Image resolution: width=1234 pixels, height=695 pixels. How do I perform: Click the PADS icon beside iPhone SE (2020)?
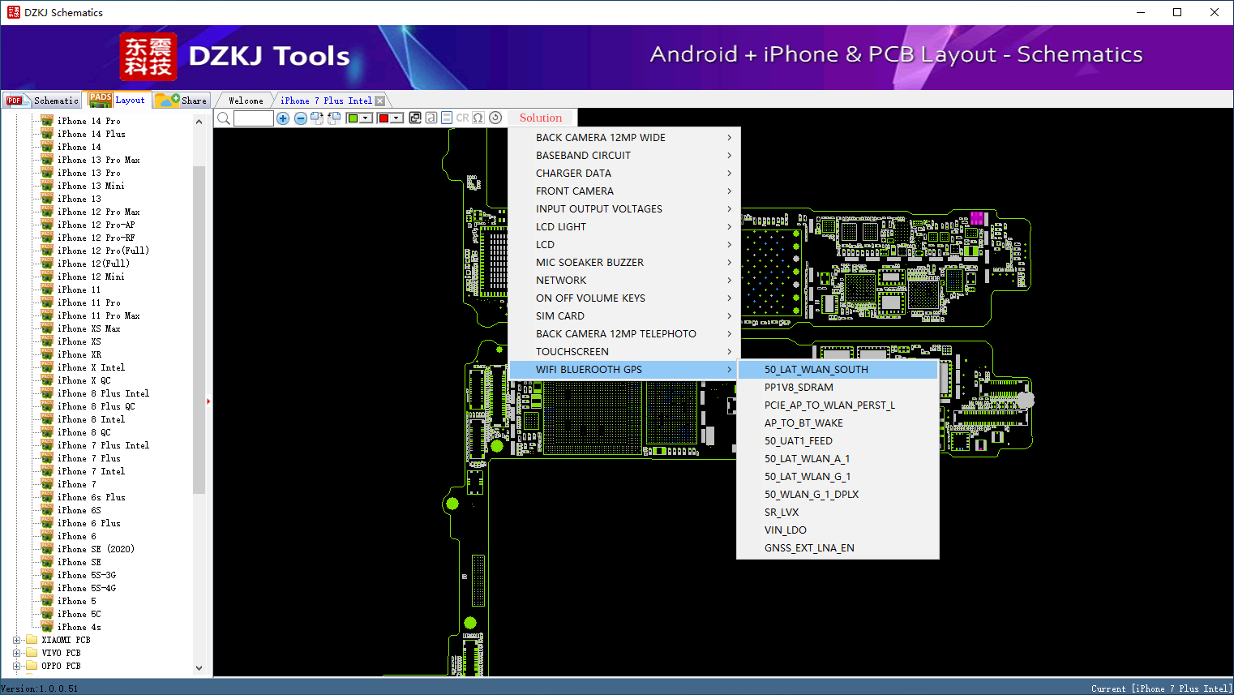(47, 549)
